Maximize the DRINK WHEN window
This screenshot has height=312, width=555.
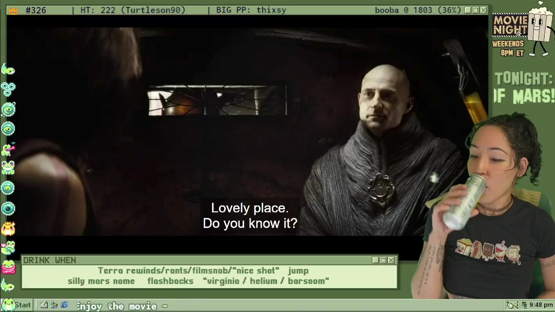coord(383,260)
